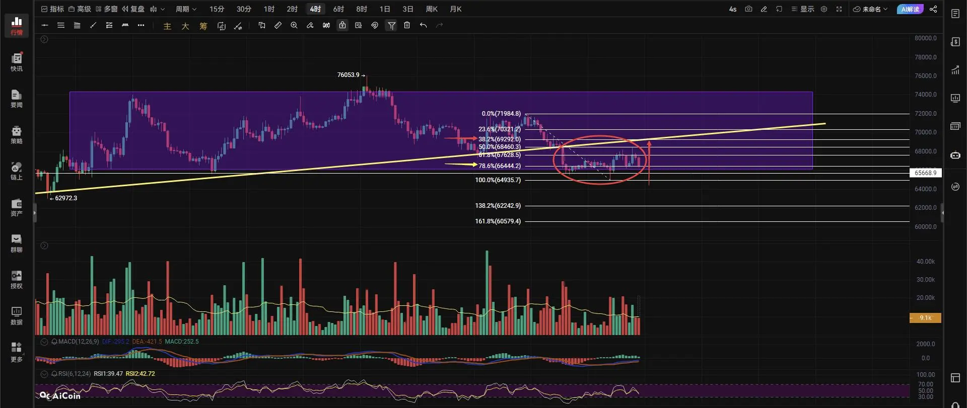The width and height of the screenshot is (967, 408).
Task: Enter fullscreen chart mode
Action: point(839,9)
